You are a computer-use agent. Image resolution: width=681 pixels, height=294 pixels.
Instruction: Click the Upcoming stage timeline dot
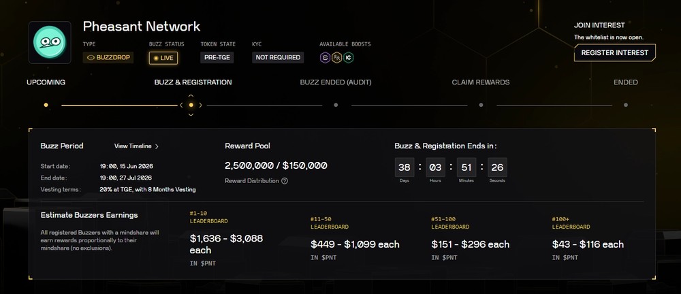click(46, 105)
